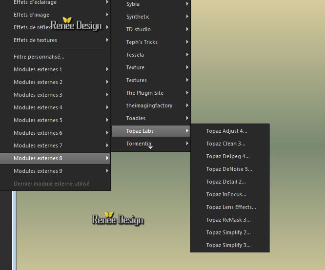Click arrow beside Topaz Labs
325x270 pixels.
click(187, 131)
